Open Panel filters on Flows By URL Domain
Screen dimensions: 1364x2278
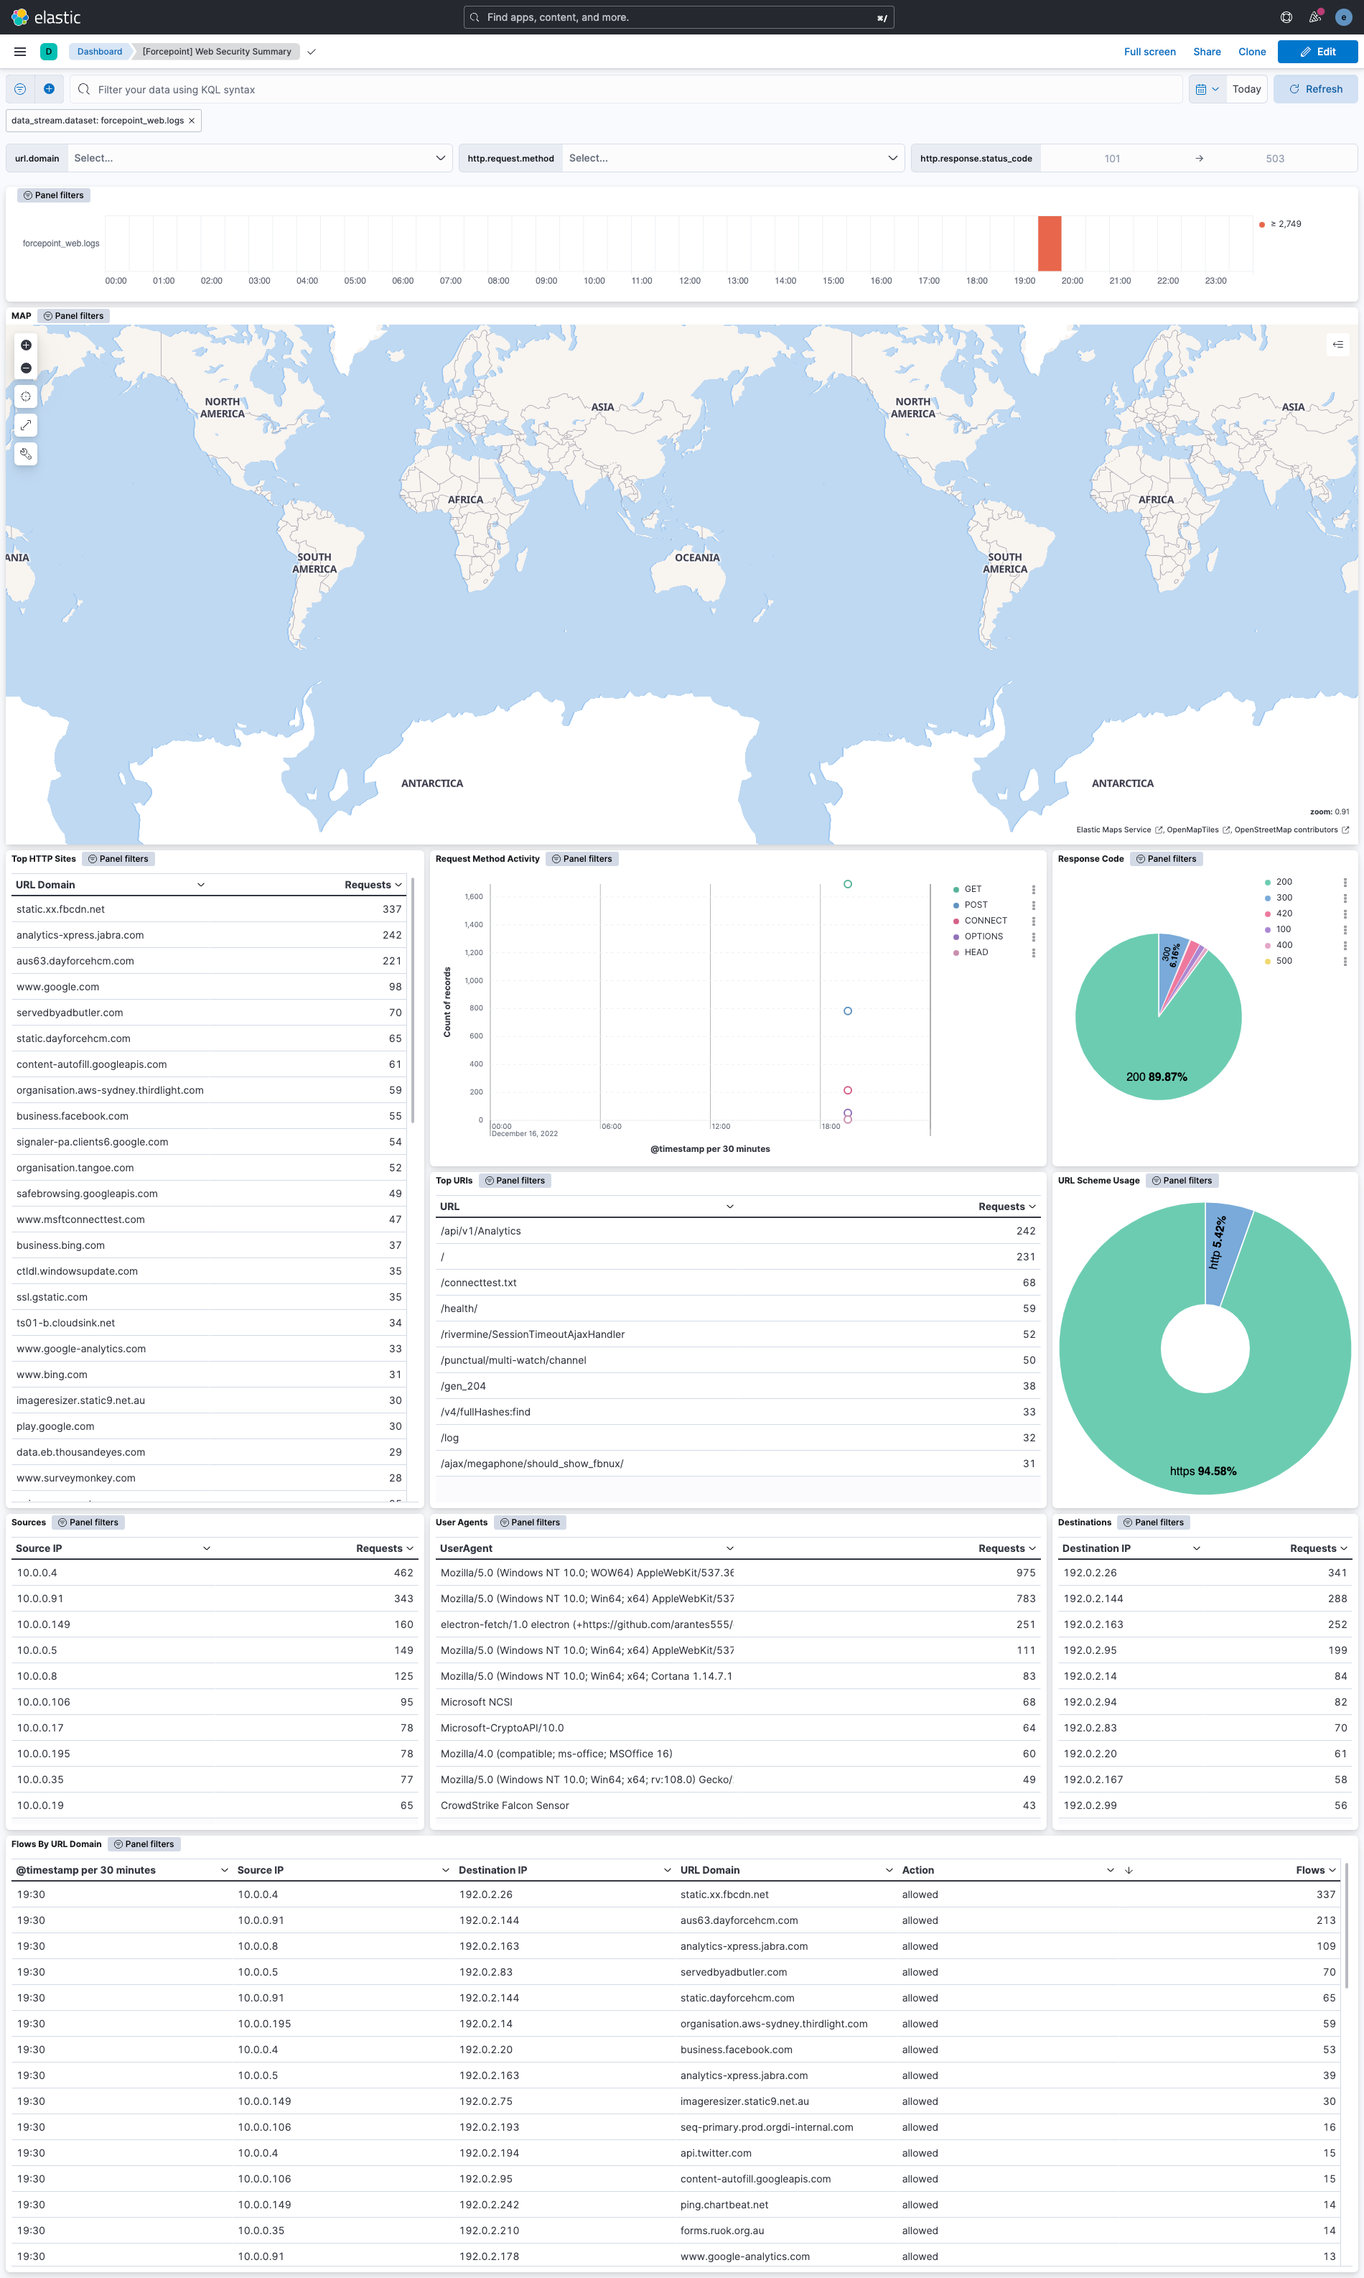(144, 1844)
